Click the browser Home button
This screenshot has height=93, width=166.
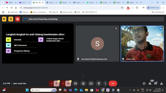[x=16, y=8]
